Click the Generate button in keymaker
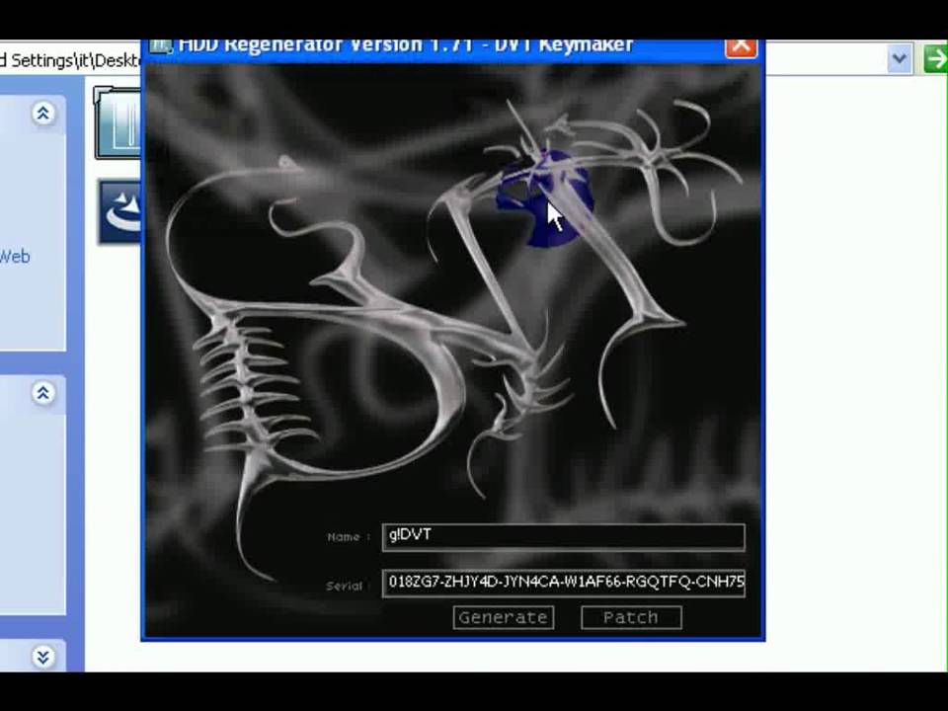 click(x=504, y=617)
